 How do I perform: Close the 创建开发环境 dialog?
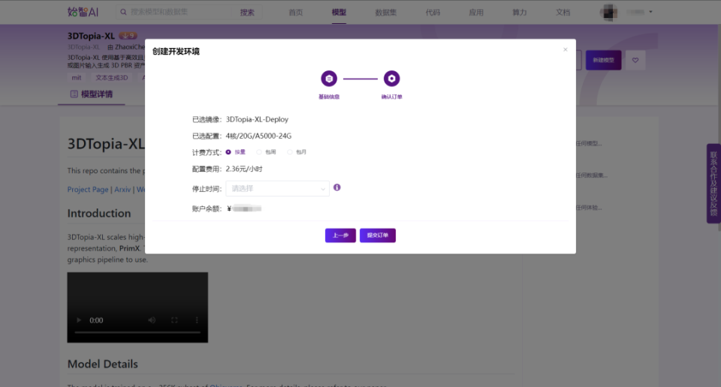565,49
